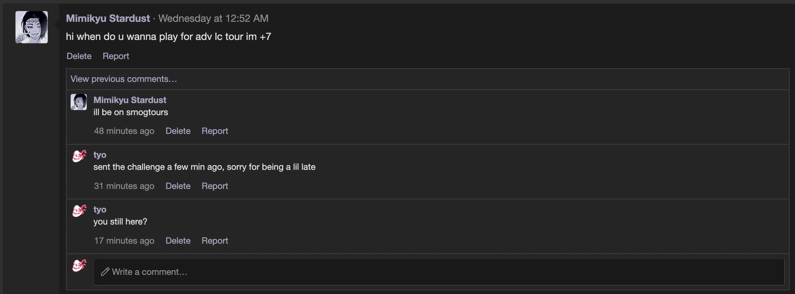This screenshot has width=795, height=294.
Task: Report the 'sent the challenge' comment
Action: [x=215, y=186]
